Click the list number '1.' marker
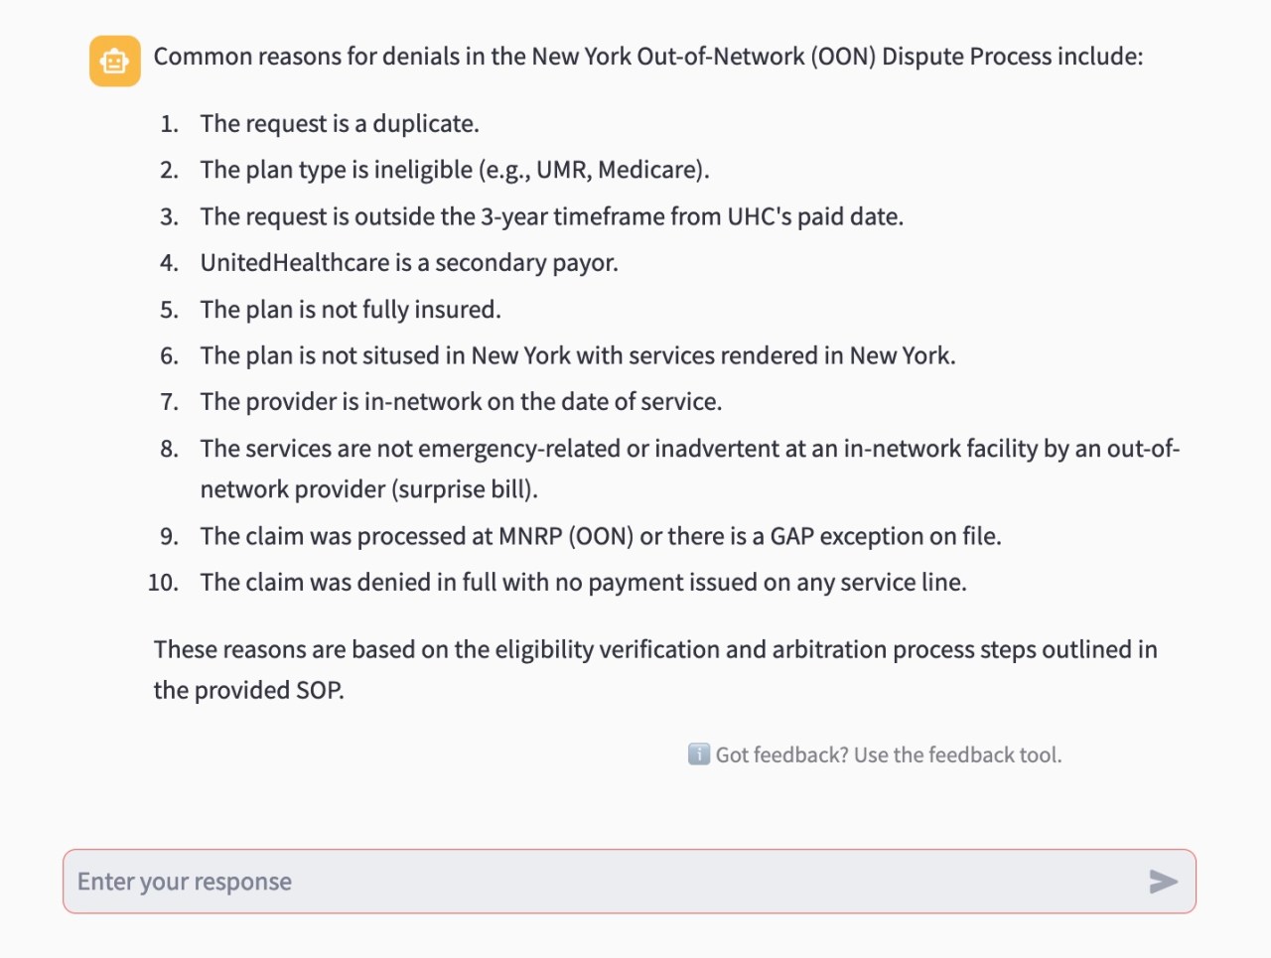This screenshot has height=958, width=1271. (169, 124)
